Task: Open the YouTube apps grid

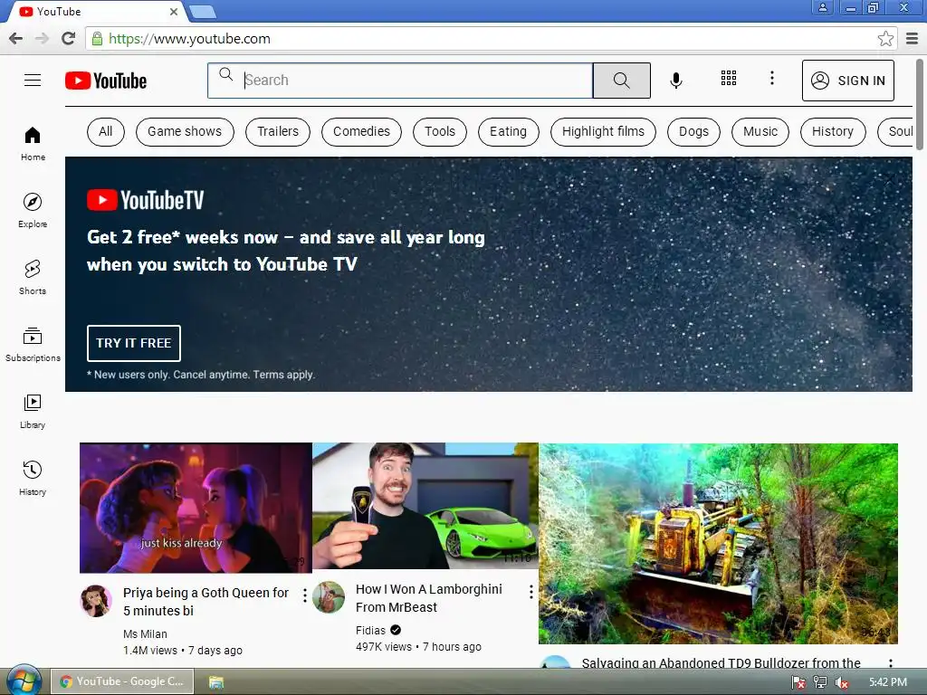Action: [x=729, y=78]
